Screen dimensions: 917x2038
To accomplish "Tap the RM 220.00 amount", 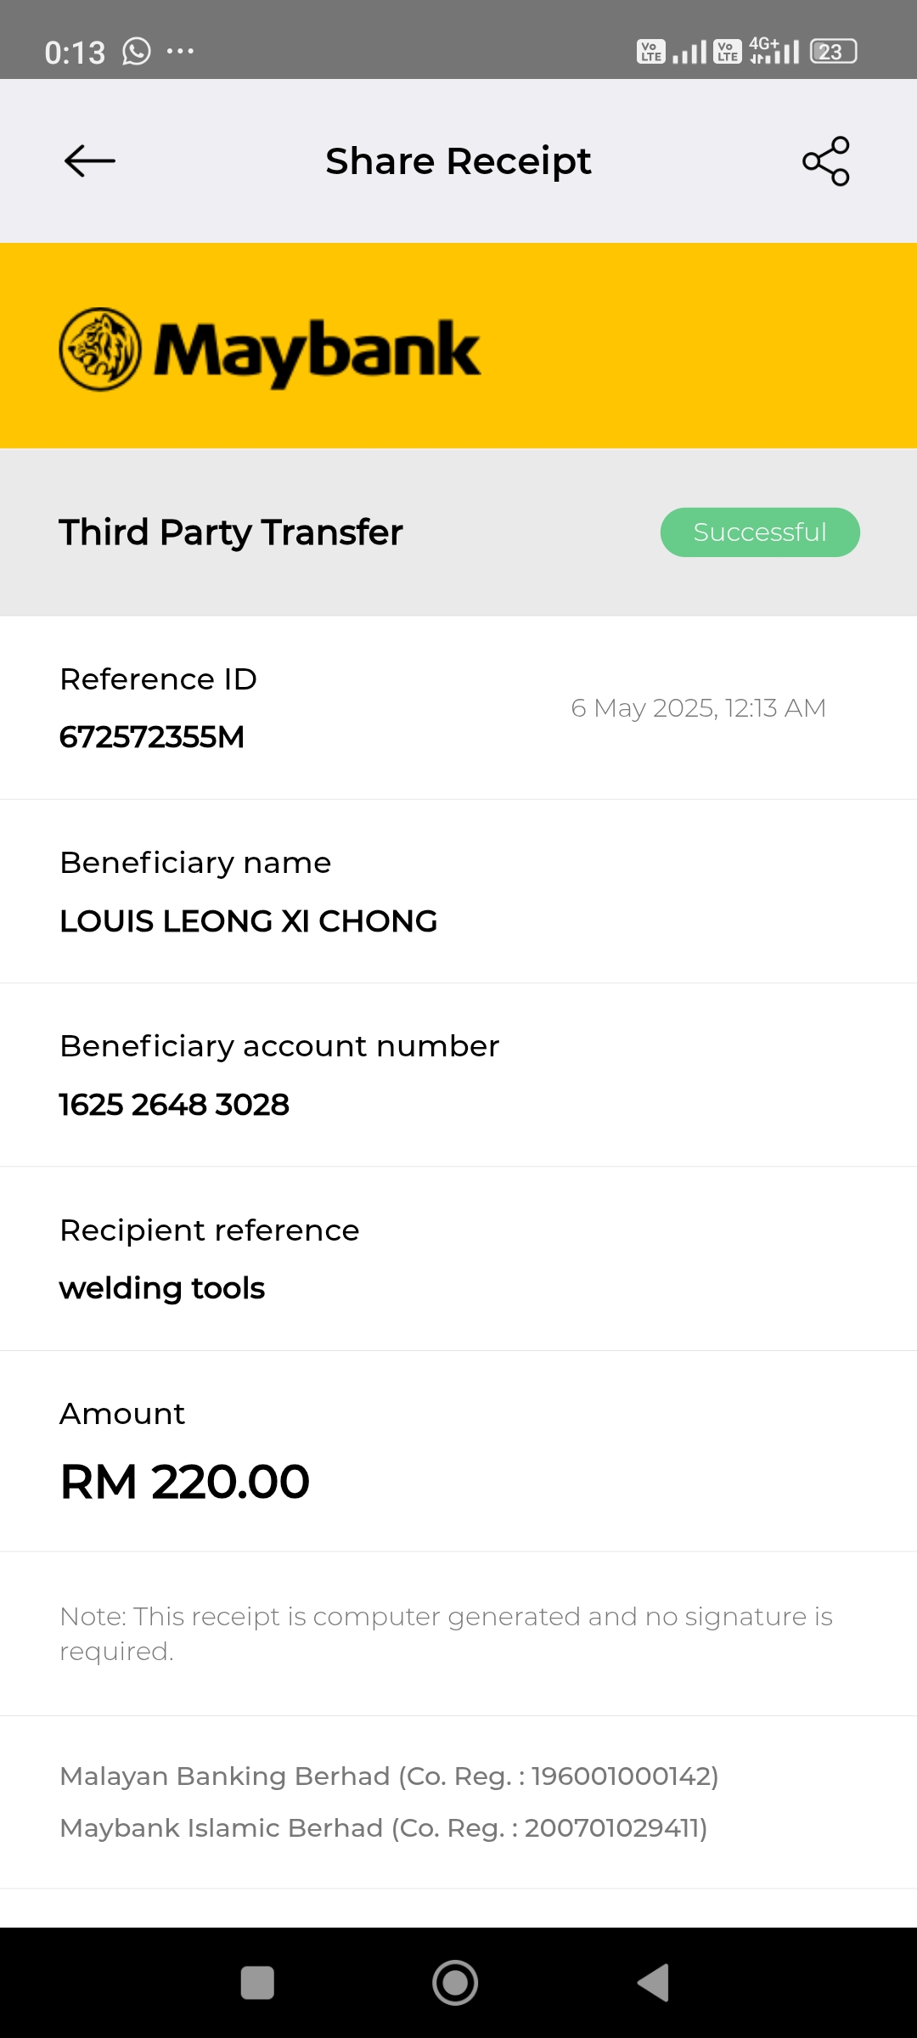I will click(185, 1482).
